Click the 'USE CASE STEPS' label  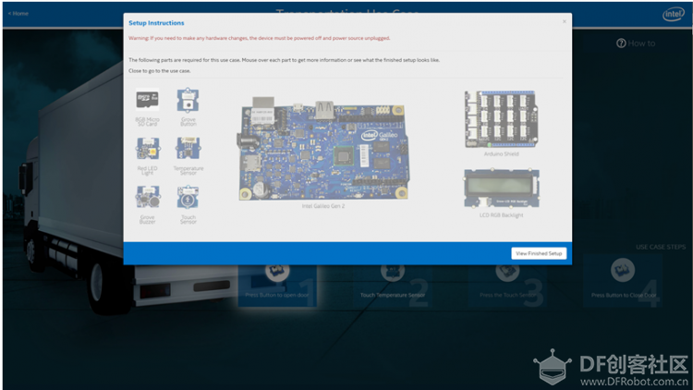(661, 247)
